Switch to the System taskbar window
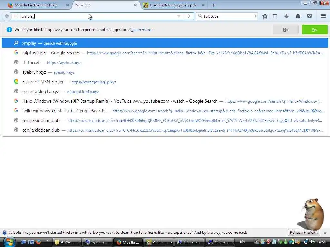 tap(97, 242)
